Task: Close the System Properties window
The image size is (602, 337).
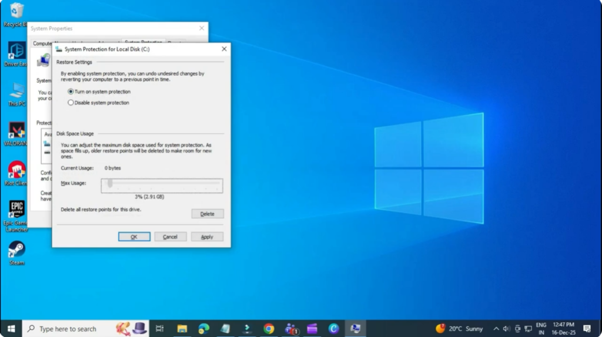Action: pos(202,28)
